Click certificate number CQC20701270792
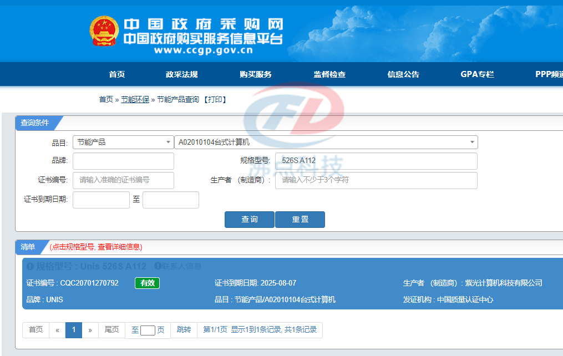Image resolution: width=563 pixels, height=356 pixels. click(x=89, y=283)
